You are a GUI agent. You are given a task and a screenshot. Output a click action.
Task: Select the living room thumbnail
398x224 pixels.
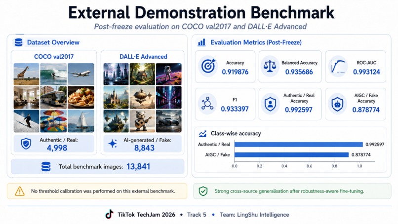(26, 97)
